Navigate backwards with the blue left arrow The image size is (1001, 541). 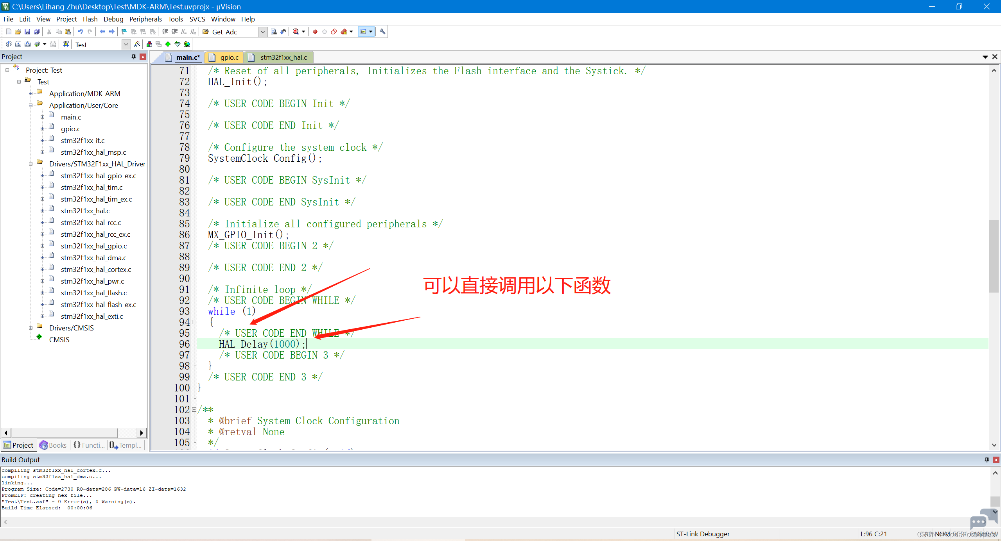102,32
